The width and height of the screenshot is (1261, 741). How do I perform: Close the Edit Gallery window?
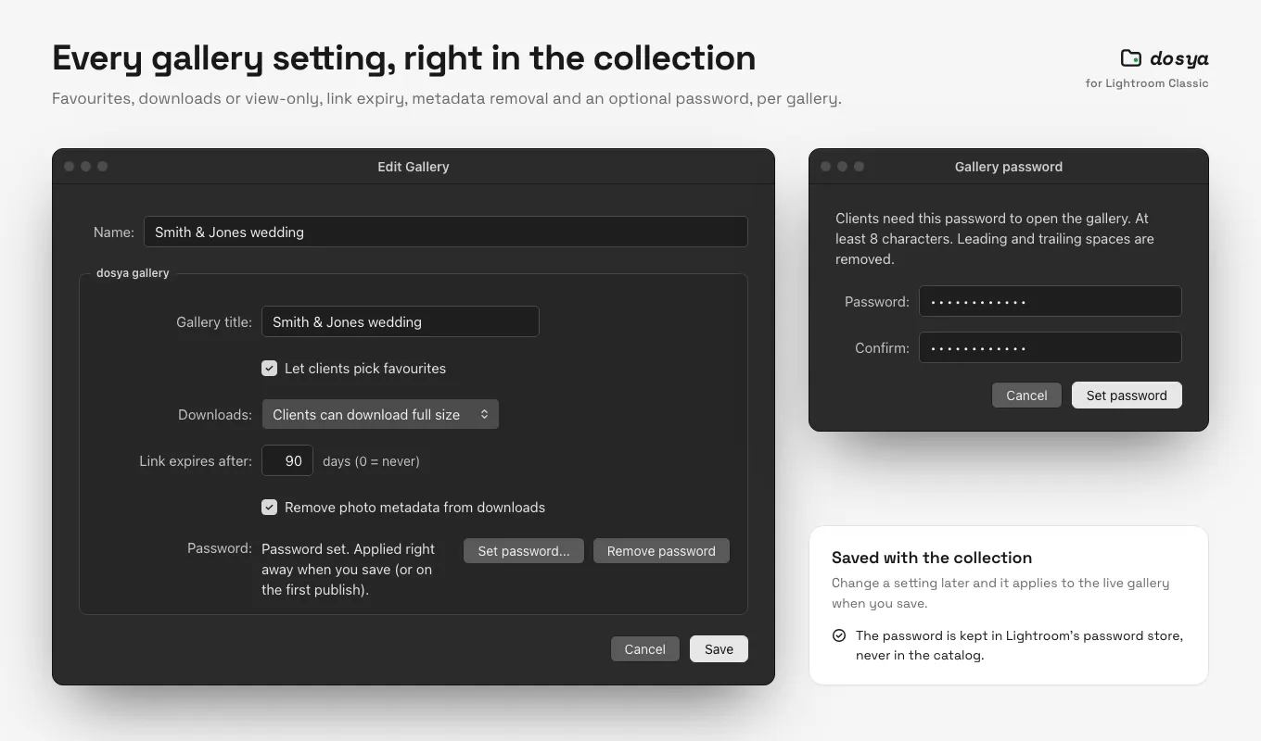(70, 167)
